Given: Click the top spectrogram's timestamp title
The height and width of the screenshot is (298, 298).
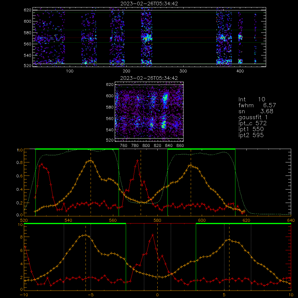Looking at the screenshot, I should [149, 4].
